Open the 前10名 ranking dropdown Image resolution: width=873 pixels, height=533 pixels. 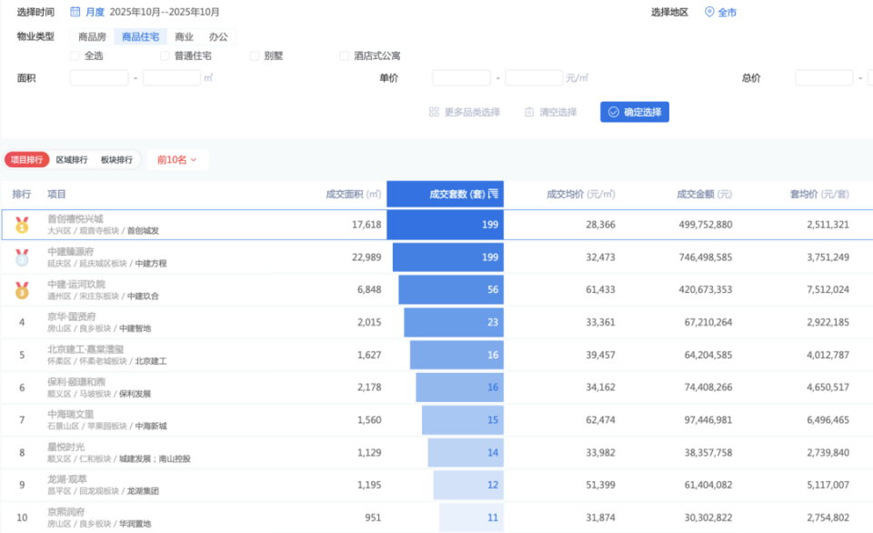click(x=177, y=160)
